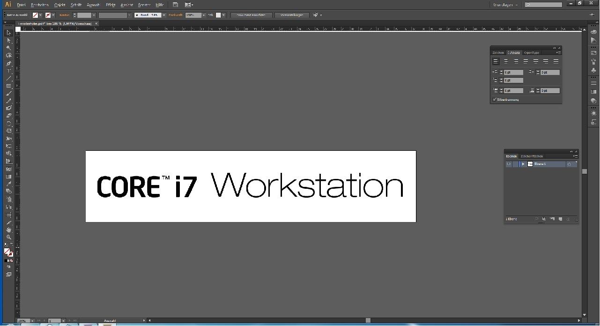Choose the Rotate tool
The width and height of the screenshot is (600, 326).
tap(8, 124)
